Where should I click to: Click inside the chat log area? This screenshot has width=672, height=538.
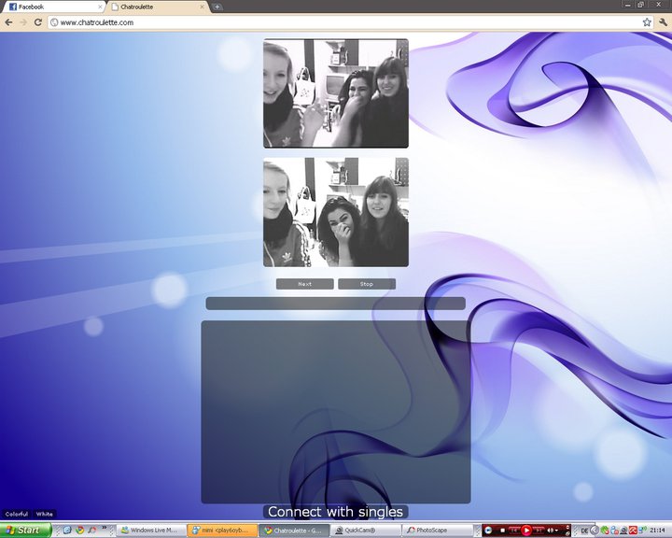click(x=336, y=412)
